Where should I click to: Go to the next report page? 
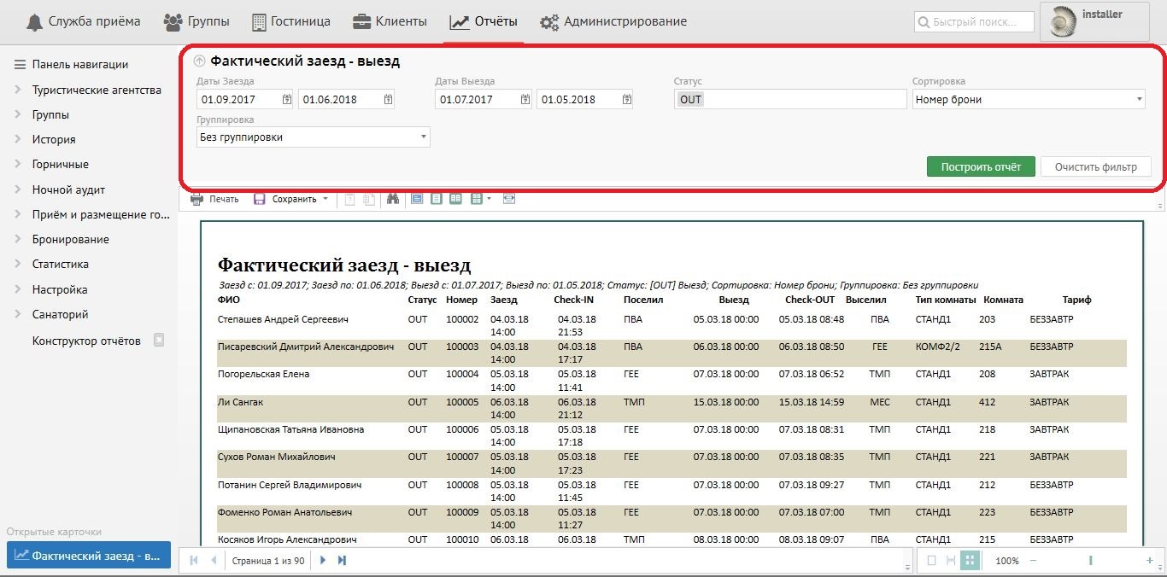(x=323, y=561)
